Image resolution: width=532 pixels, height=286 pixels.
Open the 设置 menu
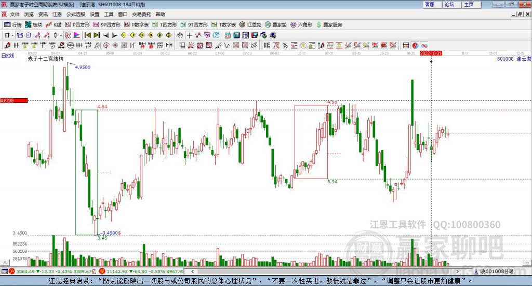coord(95,14)
